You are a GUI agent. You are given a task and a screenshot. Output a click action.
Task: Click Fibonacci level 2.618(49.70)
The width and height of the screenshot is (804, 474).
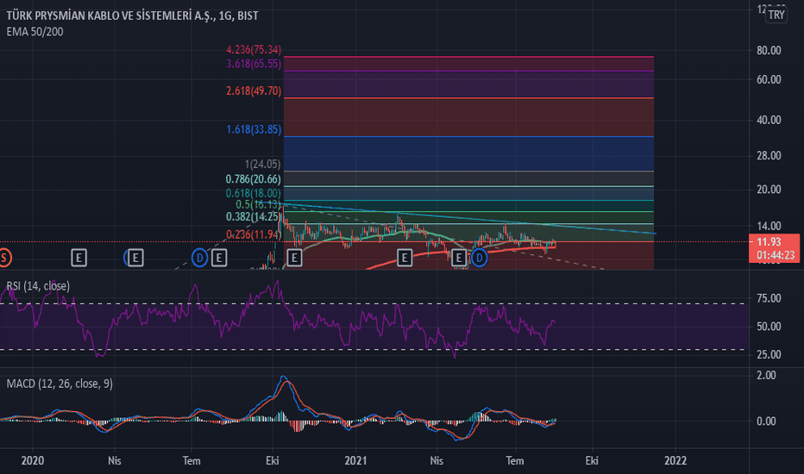[254, 91]
